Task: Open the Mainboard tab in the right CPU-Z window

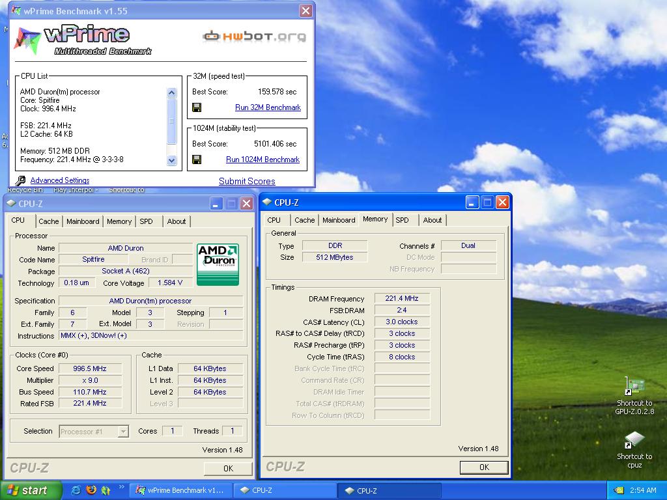Action: 339,220
